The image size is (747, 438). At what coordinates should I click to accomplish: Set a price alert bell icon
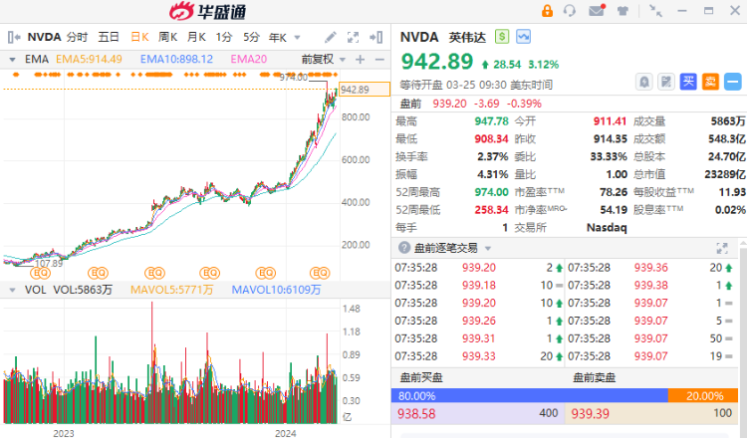644,82
